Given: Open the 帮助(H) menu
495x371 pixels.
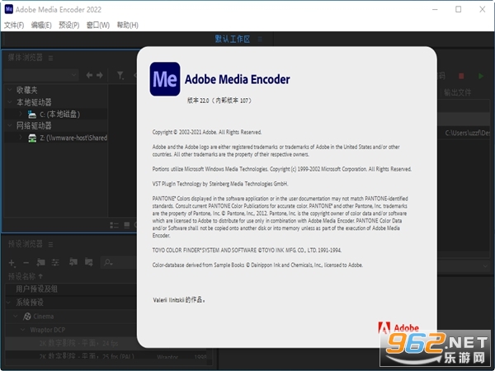Looking at the screenshot, I should (x=128, y=25).
